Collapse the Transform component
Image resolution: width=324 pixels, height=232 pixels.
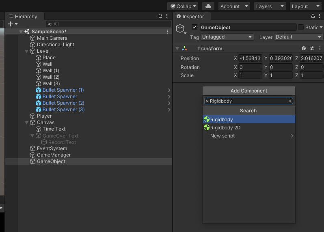coord(177,49)
